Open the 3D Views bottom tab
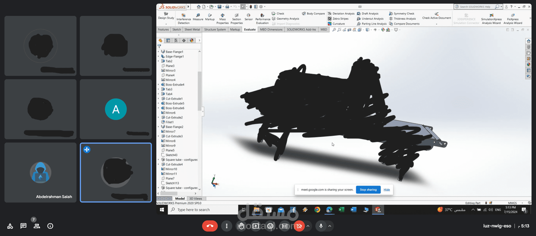This screenshot has width=536, height=236. tap(196, 199)
